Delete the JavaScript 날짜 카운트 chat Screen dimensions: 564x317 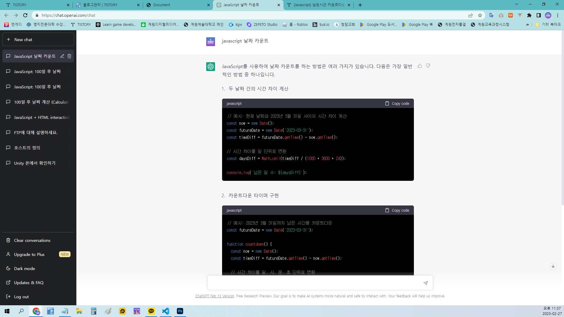coord(69,56)
